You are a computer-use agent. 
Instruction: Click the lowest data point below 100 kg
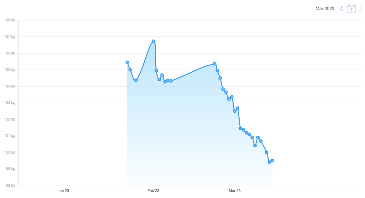269,162
